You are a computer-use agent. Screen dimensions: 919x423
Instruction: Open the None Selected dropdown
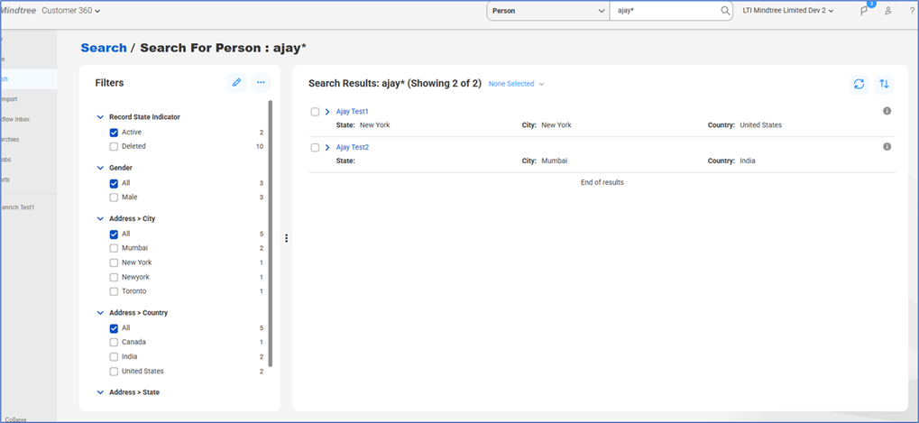point(516,84)
